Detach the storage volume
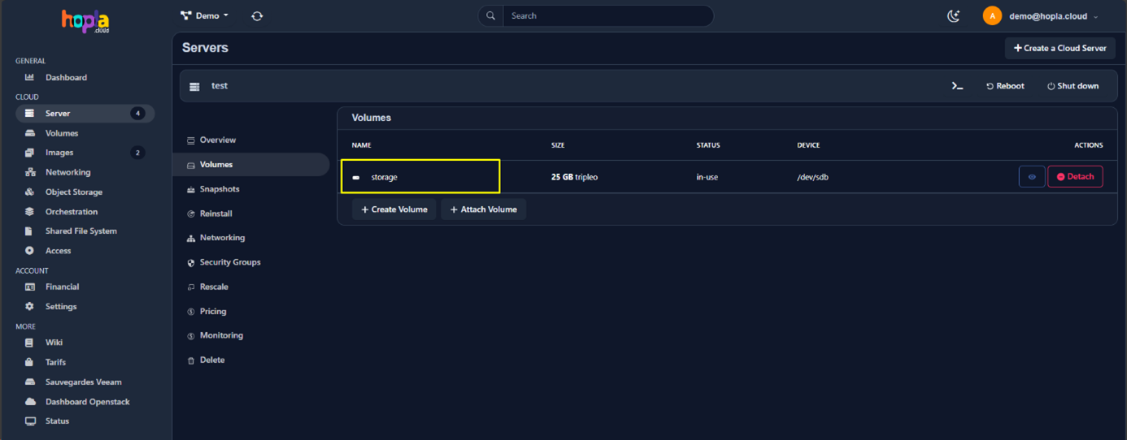 (1075, 176)
